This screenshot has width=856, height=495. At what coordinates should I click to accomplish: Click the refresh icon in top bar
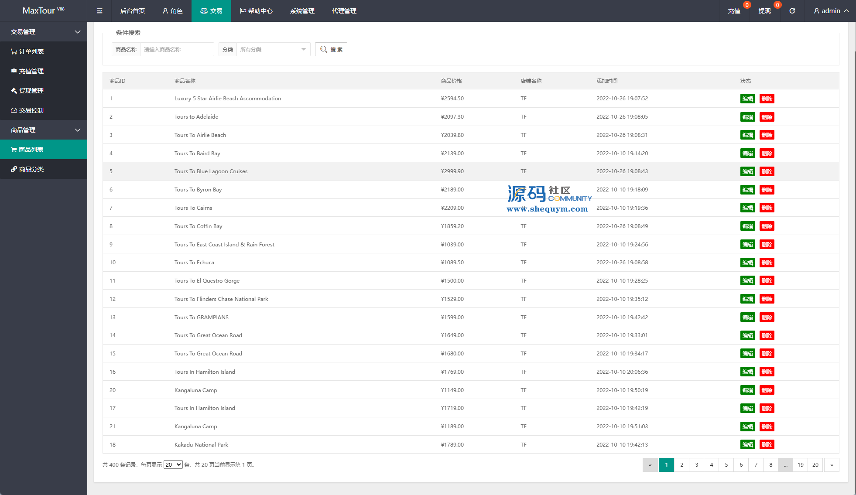[792, 11]
